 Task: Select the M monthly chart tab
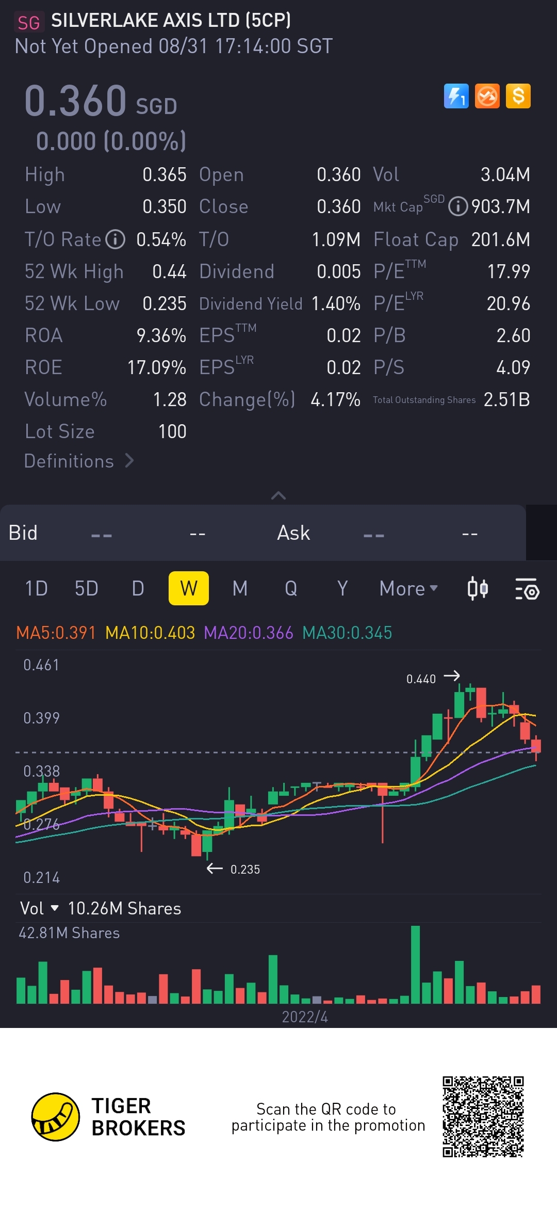tap(240, 589)
